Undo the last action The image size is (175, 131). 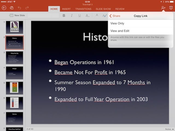pos(19,8)
